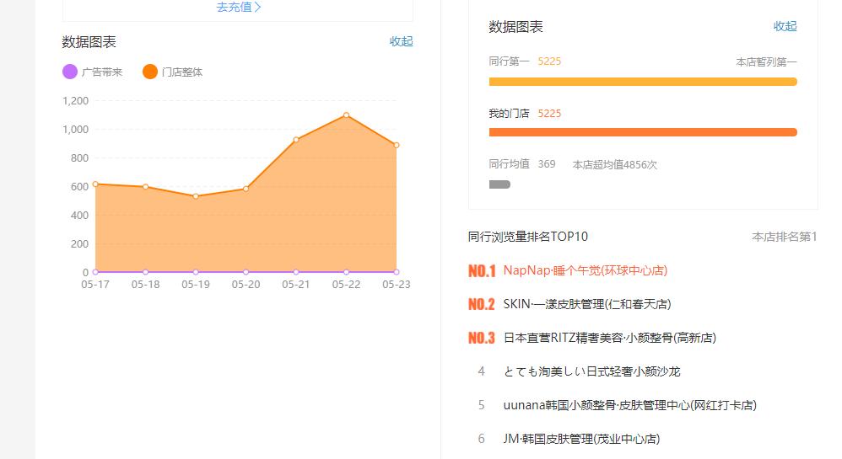Open SKIN·一漾皮肤管理(仁和春天店) entry
The image size is (842, 459).
[587, 305]
